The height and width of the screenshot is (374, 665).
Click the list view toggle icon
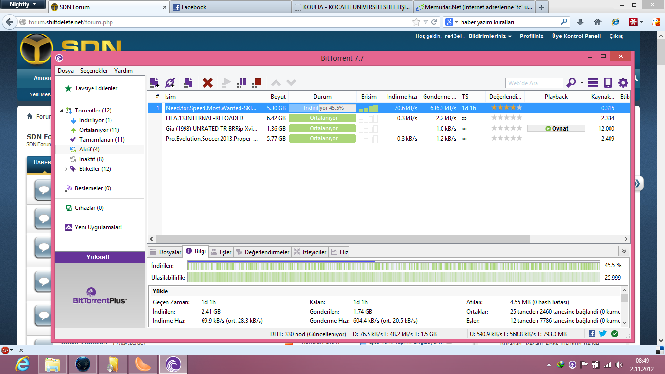pos(592,83)
